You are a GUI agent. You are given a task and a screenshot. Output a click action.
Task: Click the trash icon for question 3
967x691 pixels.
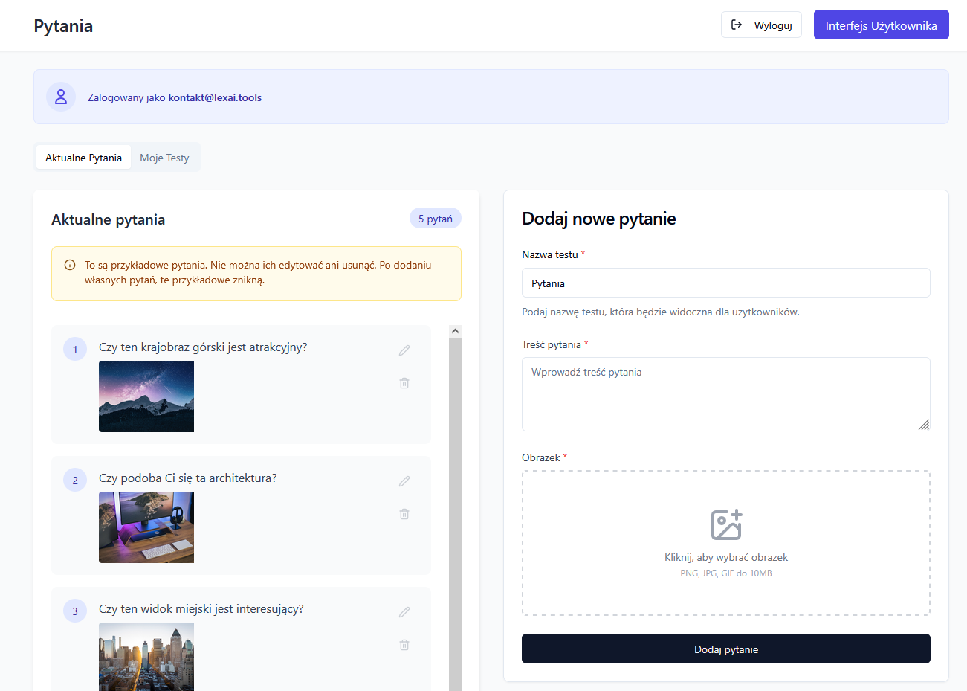[x=404, y=645]
